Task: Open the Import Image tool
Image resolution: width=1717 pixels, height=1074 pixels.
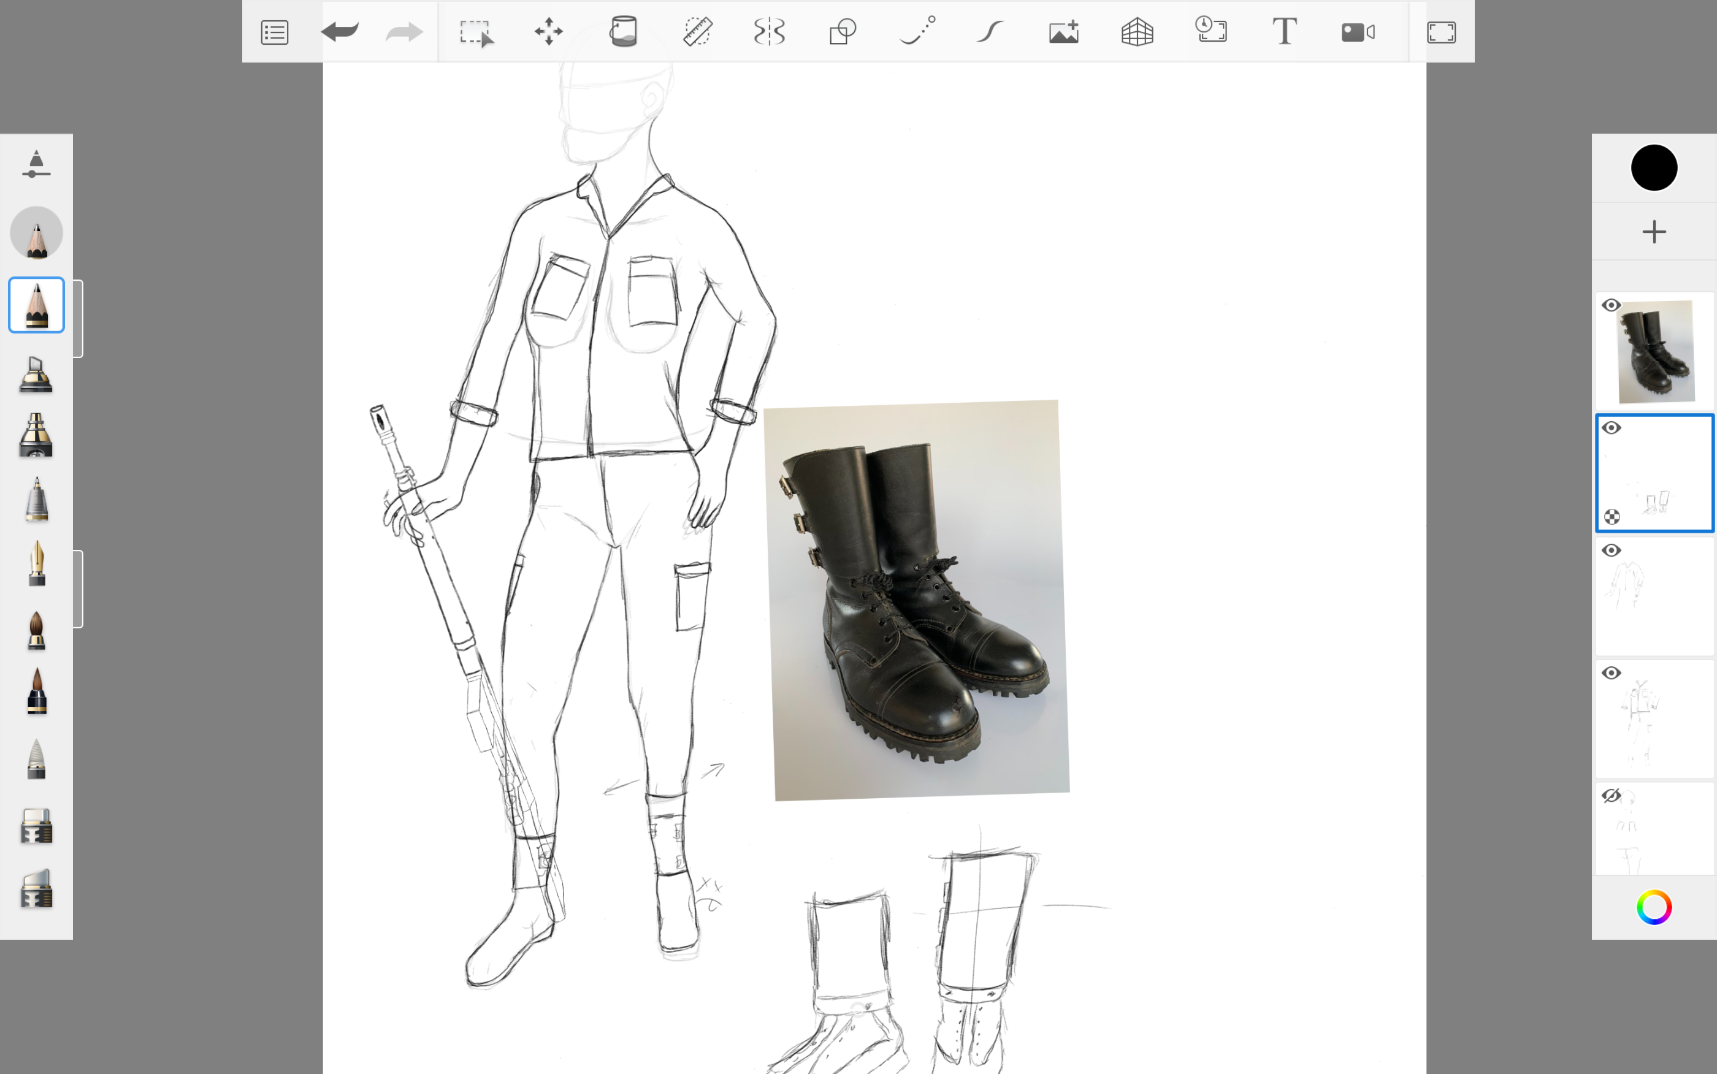Action: point(1063,32)
